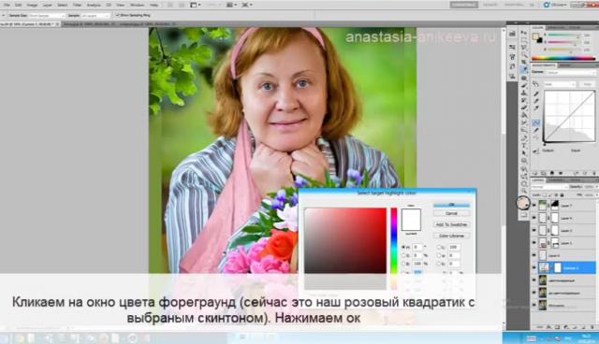Hide the Layer 7 visibility eye
Screen dimensions: 599x344
point(534,206)
